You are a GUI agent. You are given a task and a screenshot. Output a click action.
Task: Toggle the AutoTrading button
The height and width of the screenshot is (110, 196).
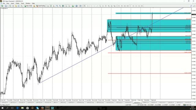(41, 6)
